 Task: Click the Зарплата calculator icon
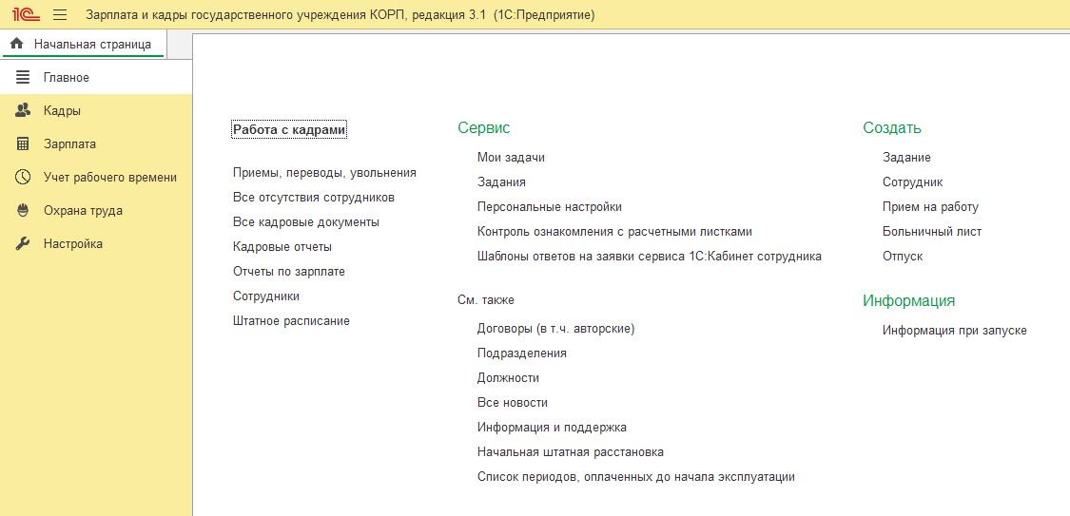pos(24,143)
